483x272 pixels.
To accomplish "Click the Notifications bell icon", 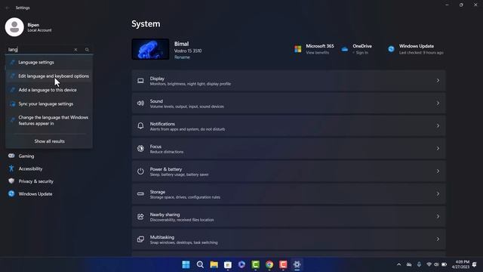I will (x=140, y=126).
